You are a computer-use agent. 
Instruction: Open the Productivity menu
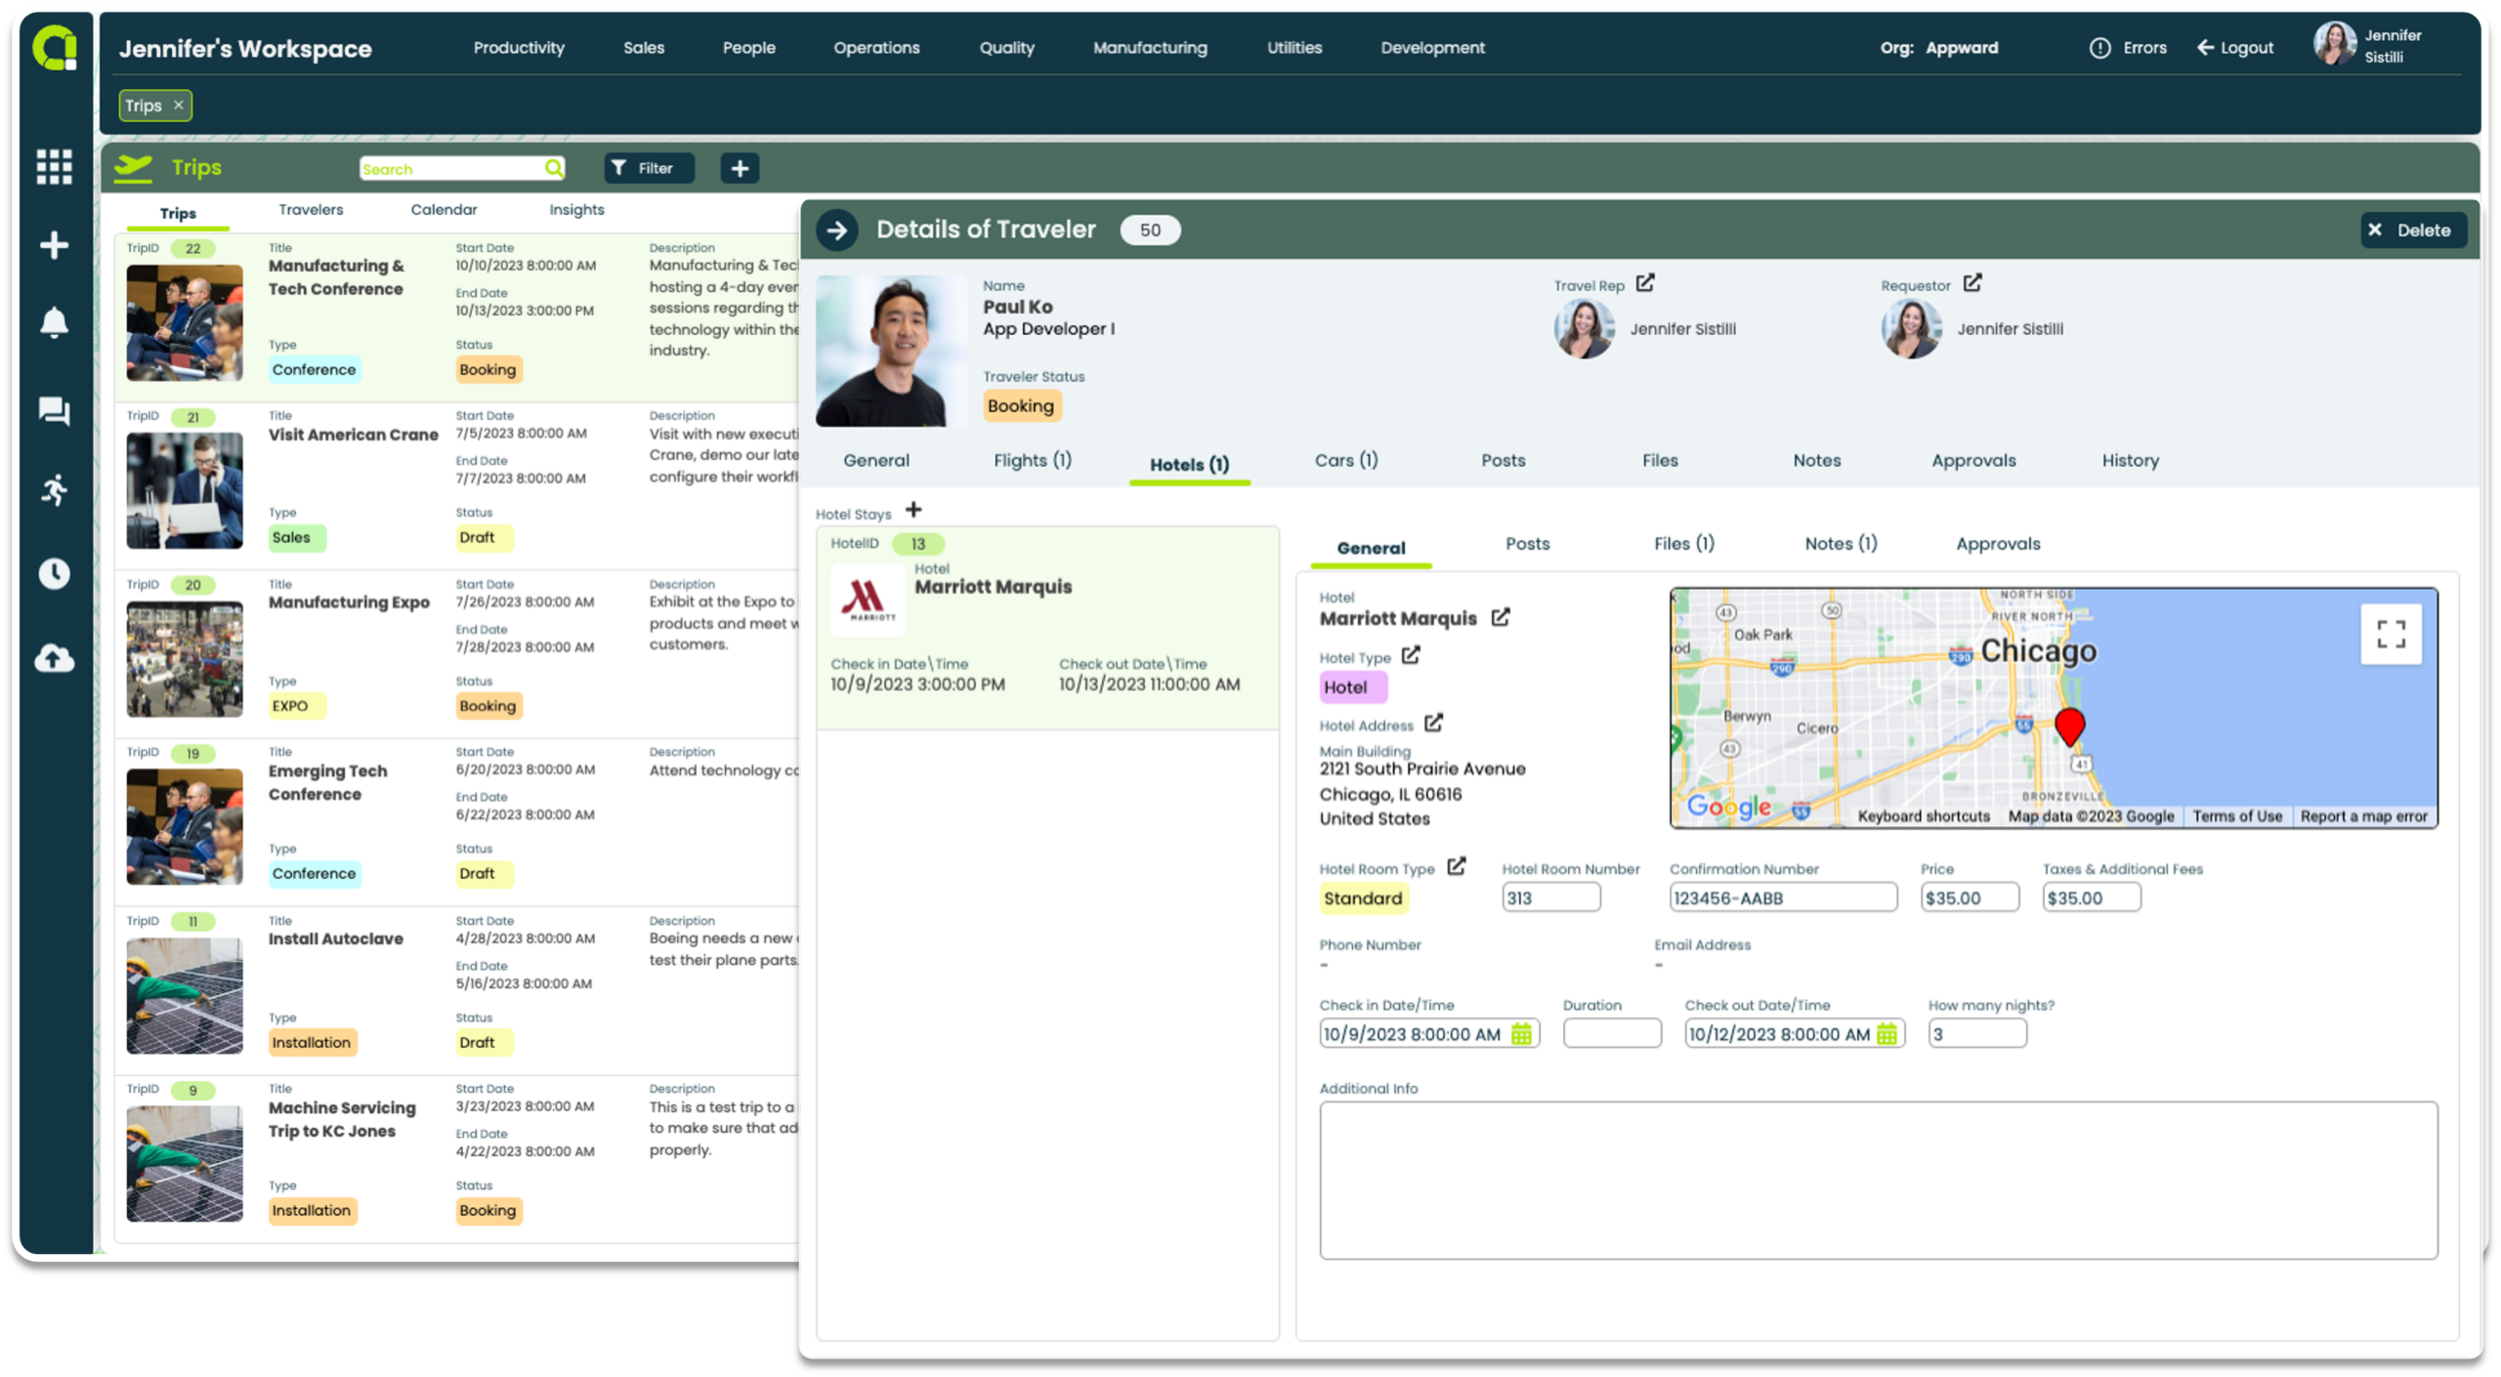coord(519,48)
